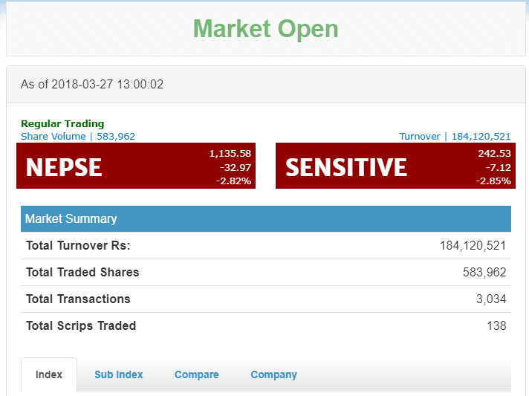Select the Total Scrips Traded label
529x396 pixels.
81,326
